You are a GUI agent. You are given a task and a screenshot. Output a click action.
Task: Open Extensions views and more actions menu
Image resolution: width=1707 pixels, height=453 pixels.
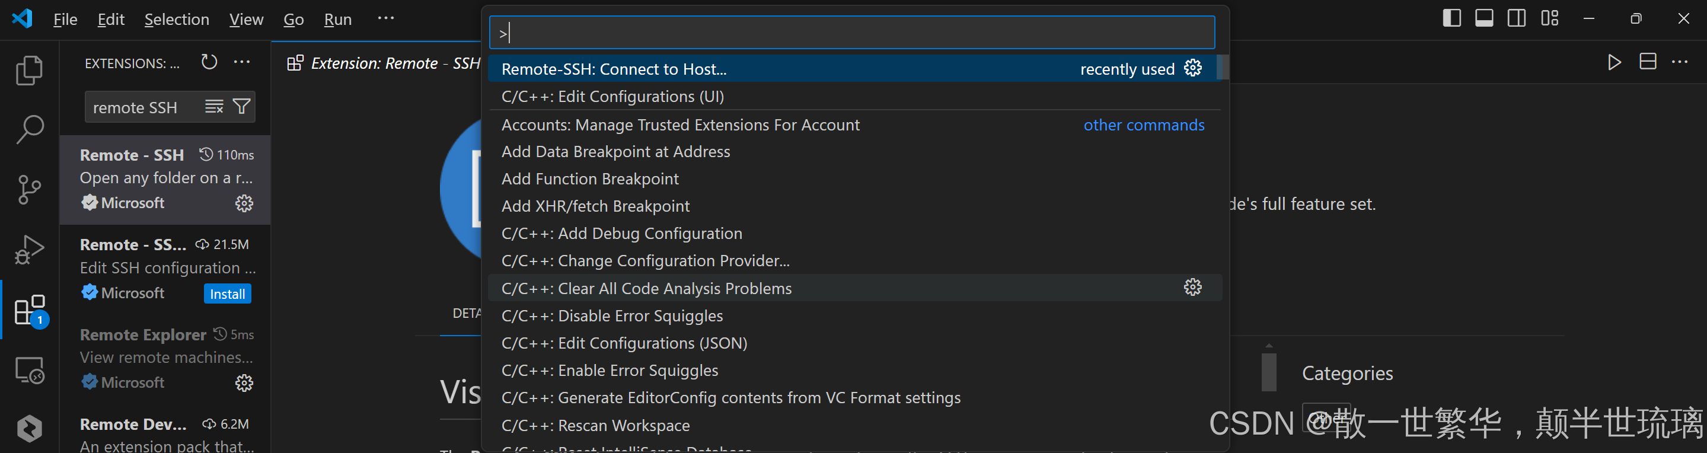[x=242, y=62]
